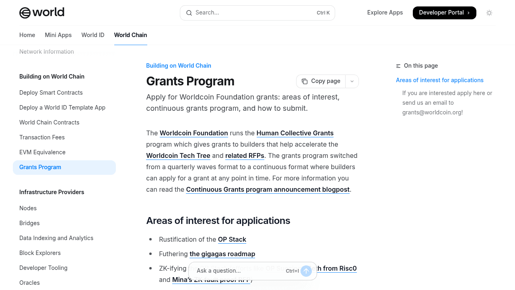515x290 pixels.
Task: Switch to the World ID tab
Action: click(93, 35)
